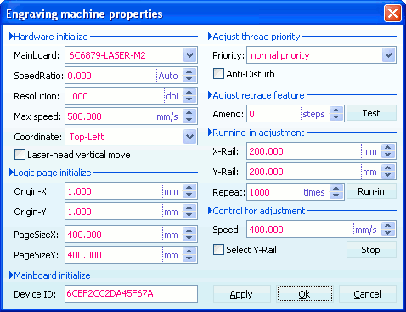The height and width of the screenshot is (312, 406).
Task: Increase SpeedRatio with the up arrow
Action: tap(189, 72)
